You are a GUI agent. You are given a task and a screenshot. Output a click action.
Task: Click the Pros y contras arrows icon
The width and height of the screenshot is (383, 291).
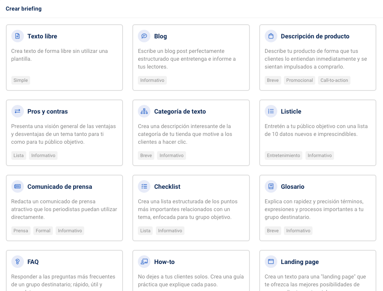tap(17, 111)
